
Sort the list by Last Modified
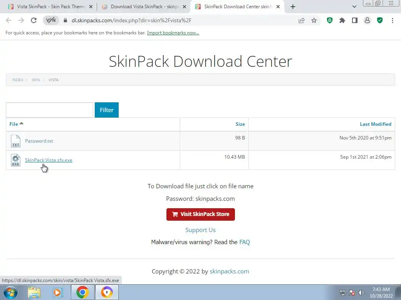point(376,124)
